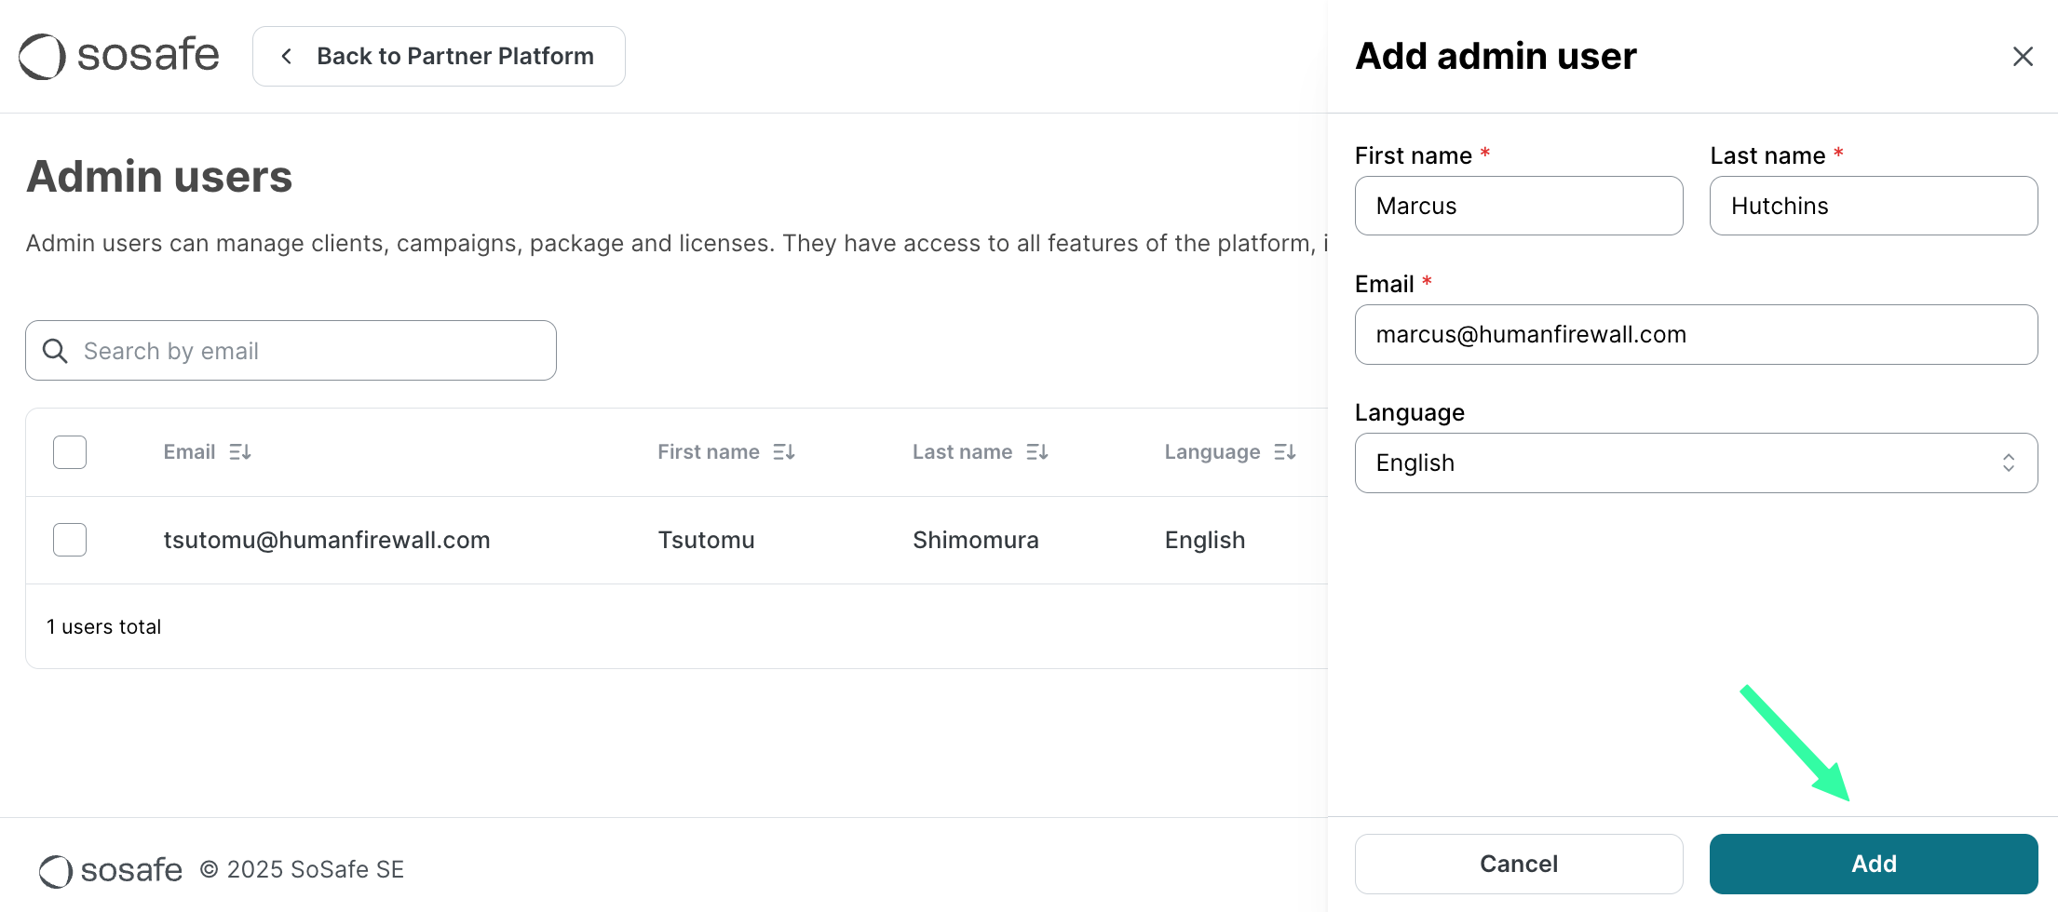The width and height of the screenshot is (2058, 912).
Task: Click the First name field with Marcus
Action: [x=1518, y=206]
